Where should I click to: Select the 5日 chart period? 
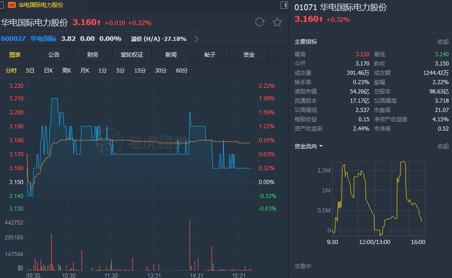click(30, 71)
